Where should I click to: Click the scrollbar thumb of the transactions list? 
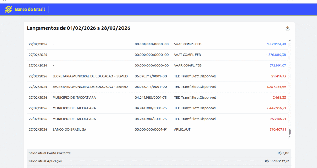[289, 132]
